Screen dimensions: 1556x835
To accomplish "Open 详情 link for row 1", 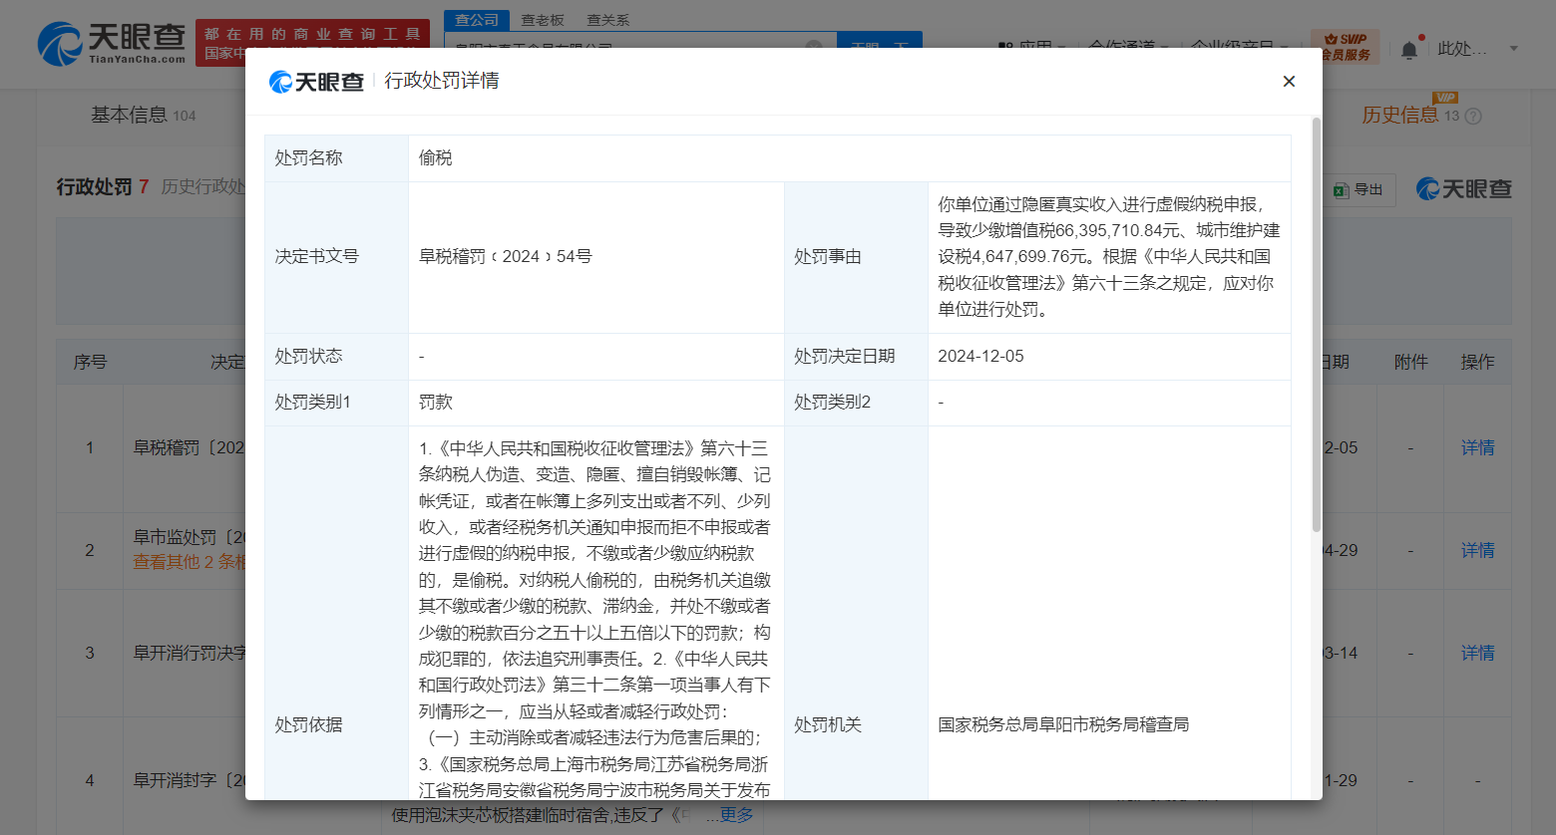I will [1477, 447].
